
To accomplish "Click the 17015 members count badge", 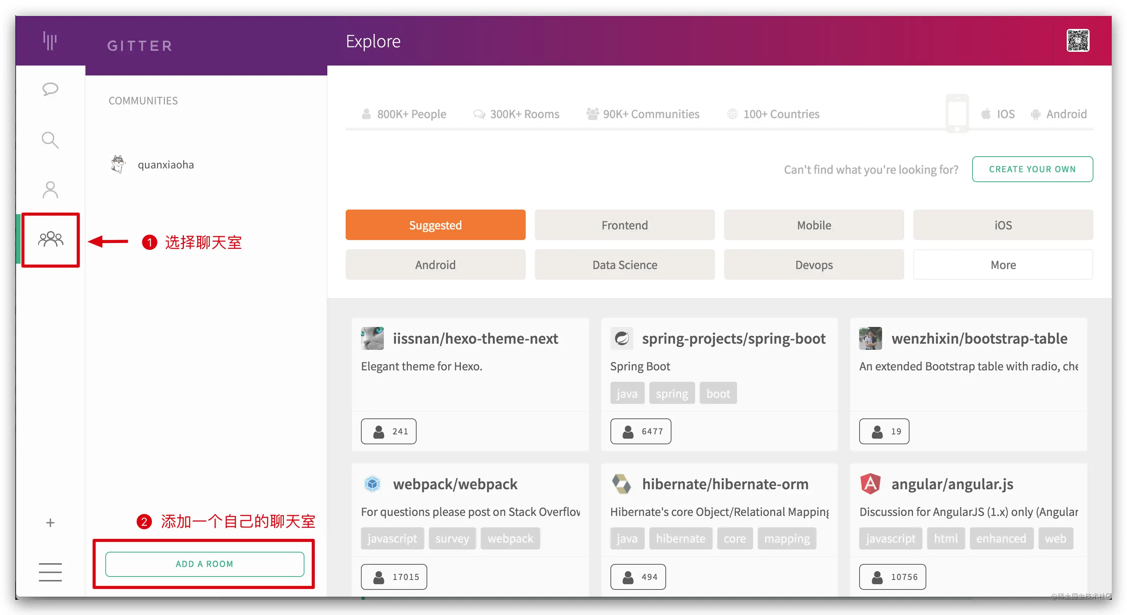I will coord(394,577).
